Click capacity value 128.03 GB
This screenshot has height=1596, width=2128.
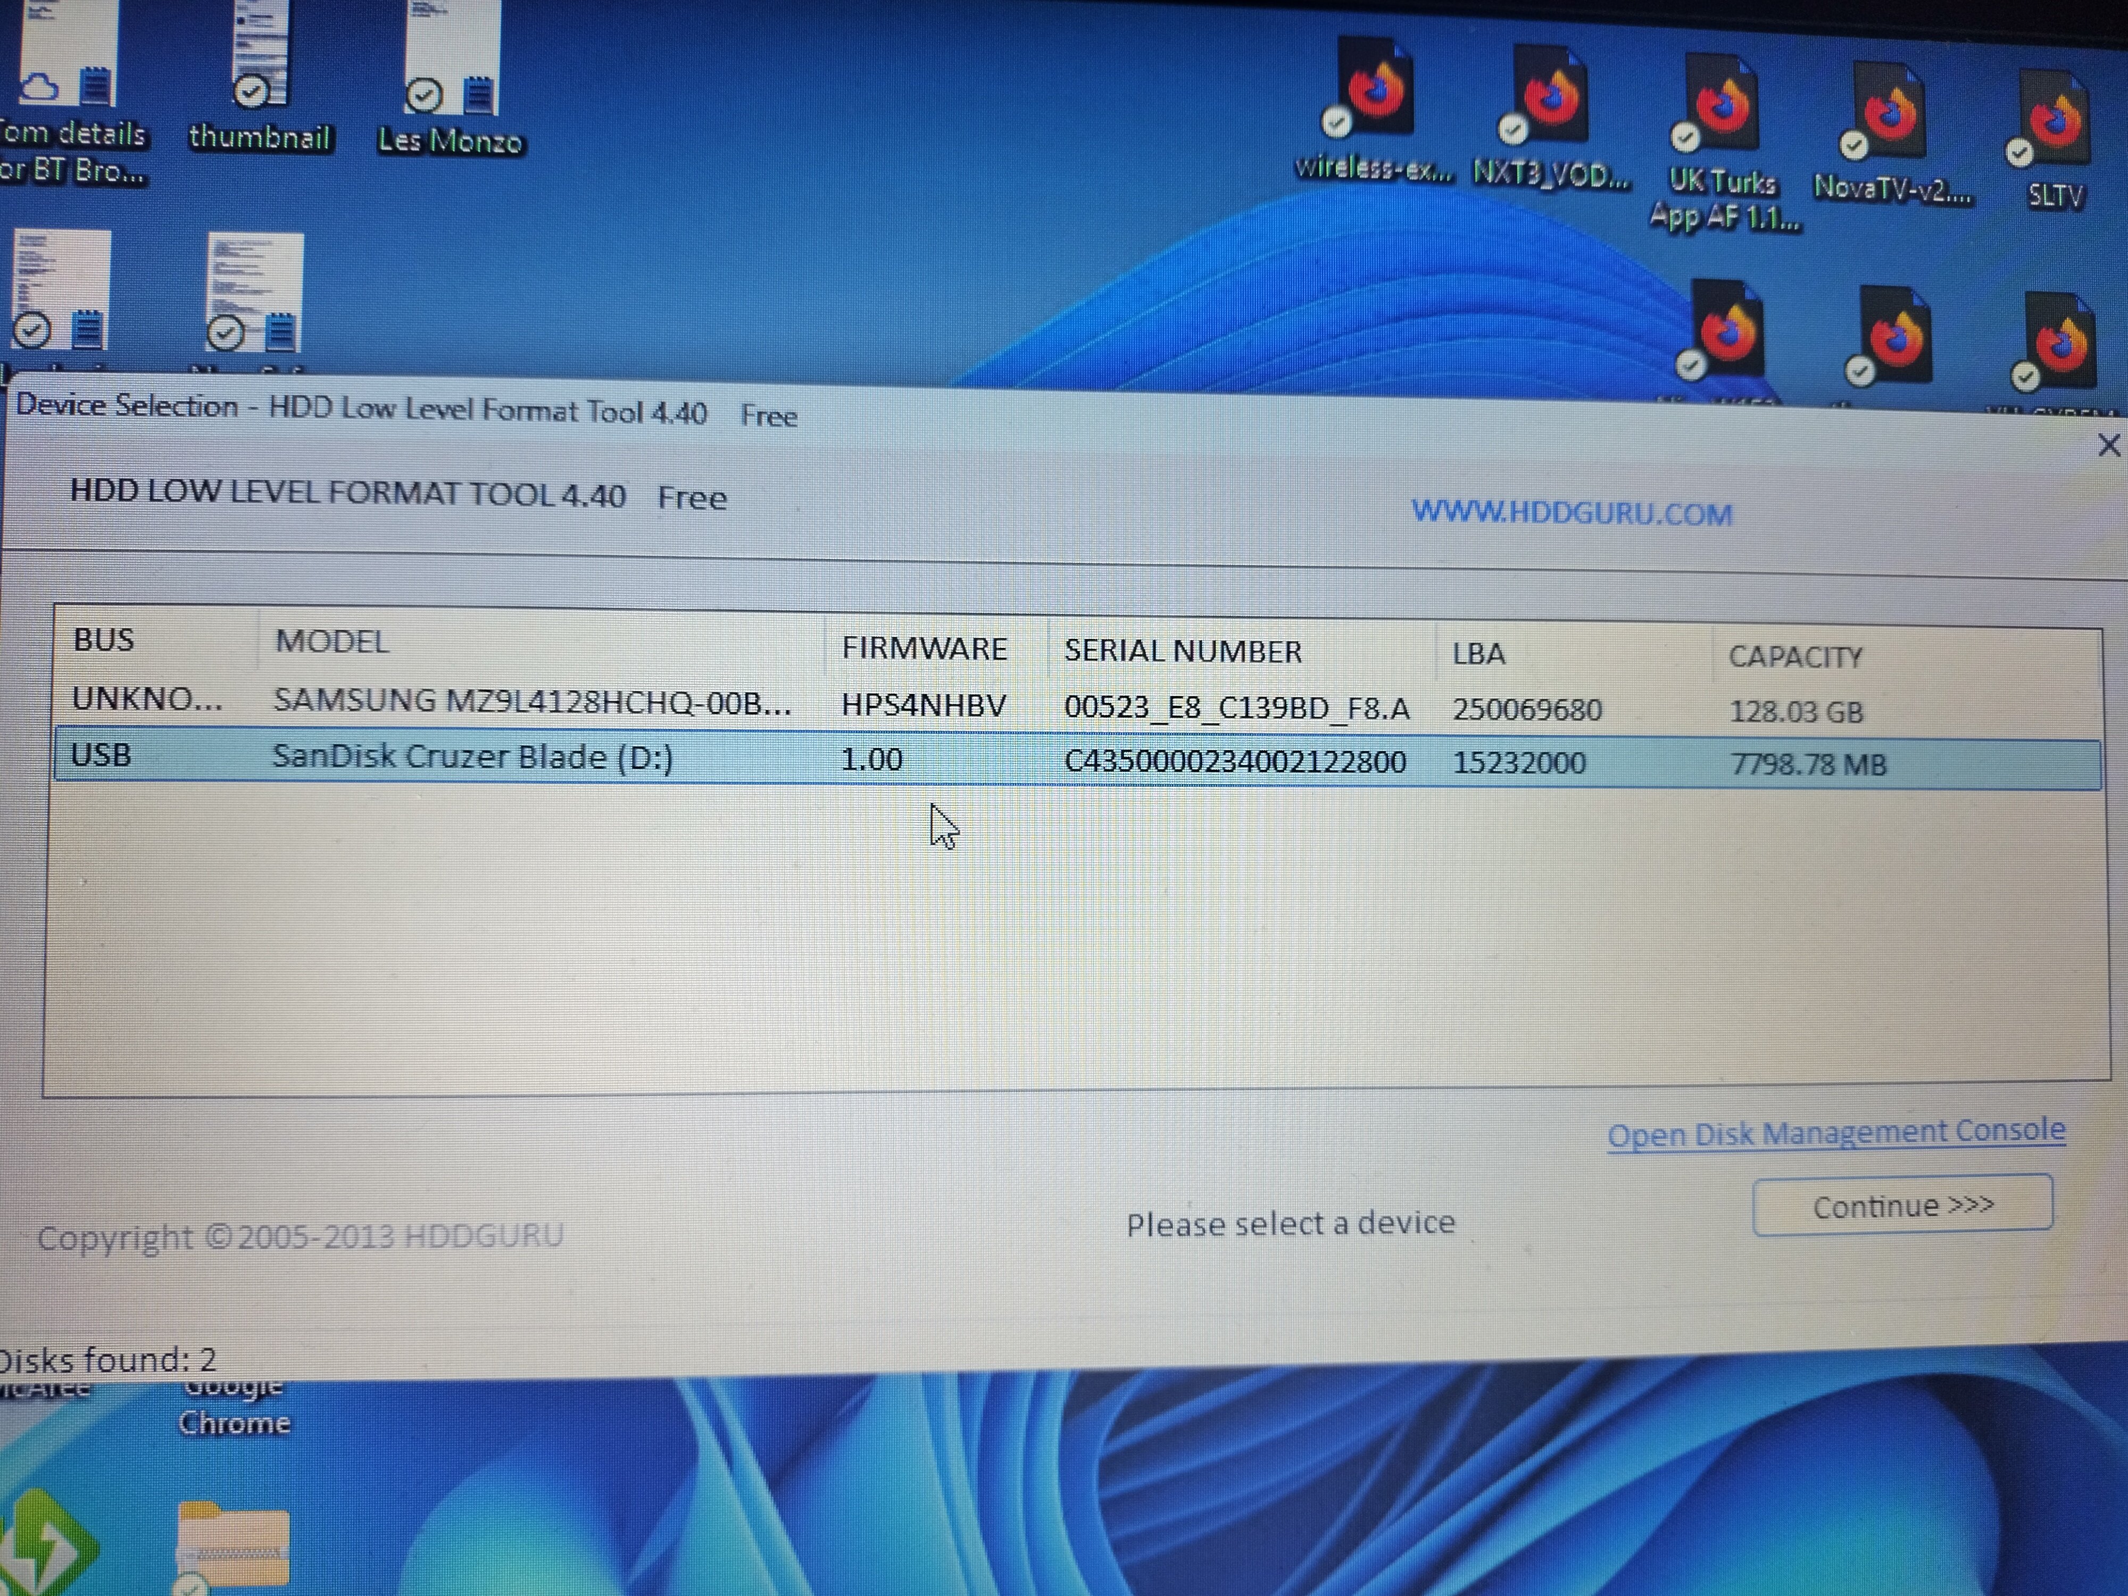[1796, 712]
